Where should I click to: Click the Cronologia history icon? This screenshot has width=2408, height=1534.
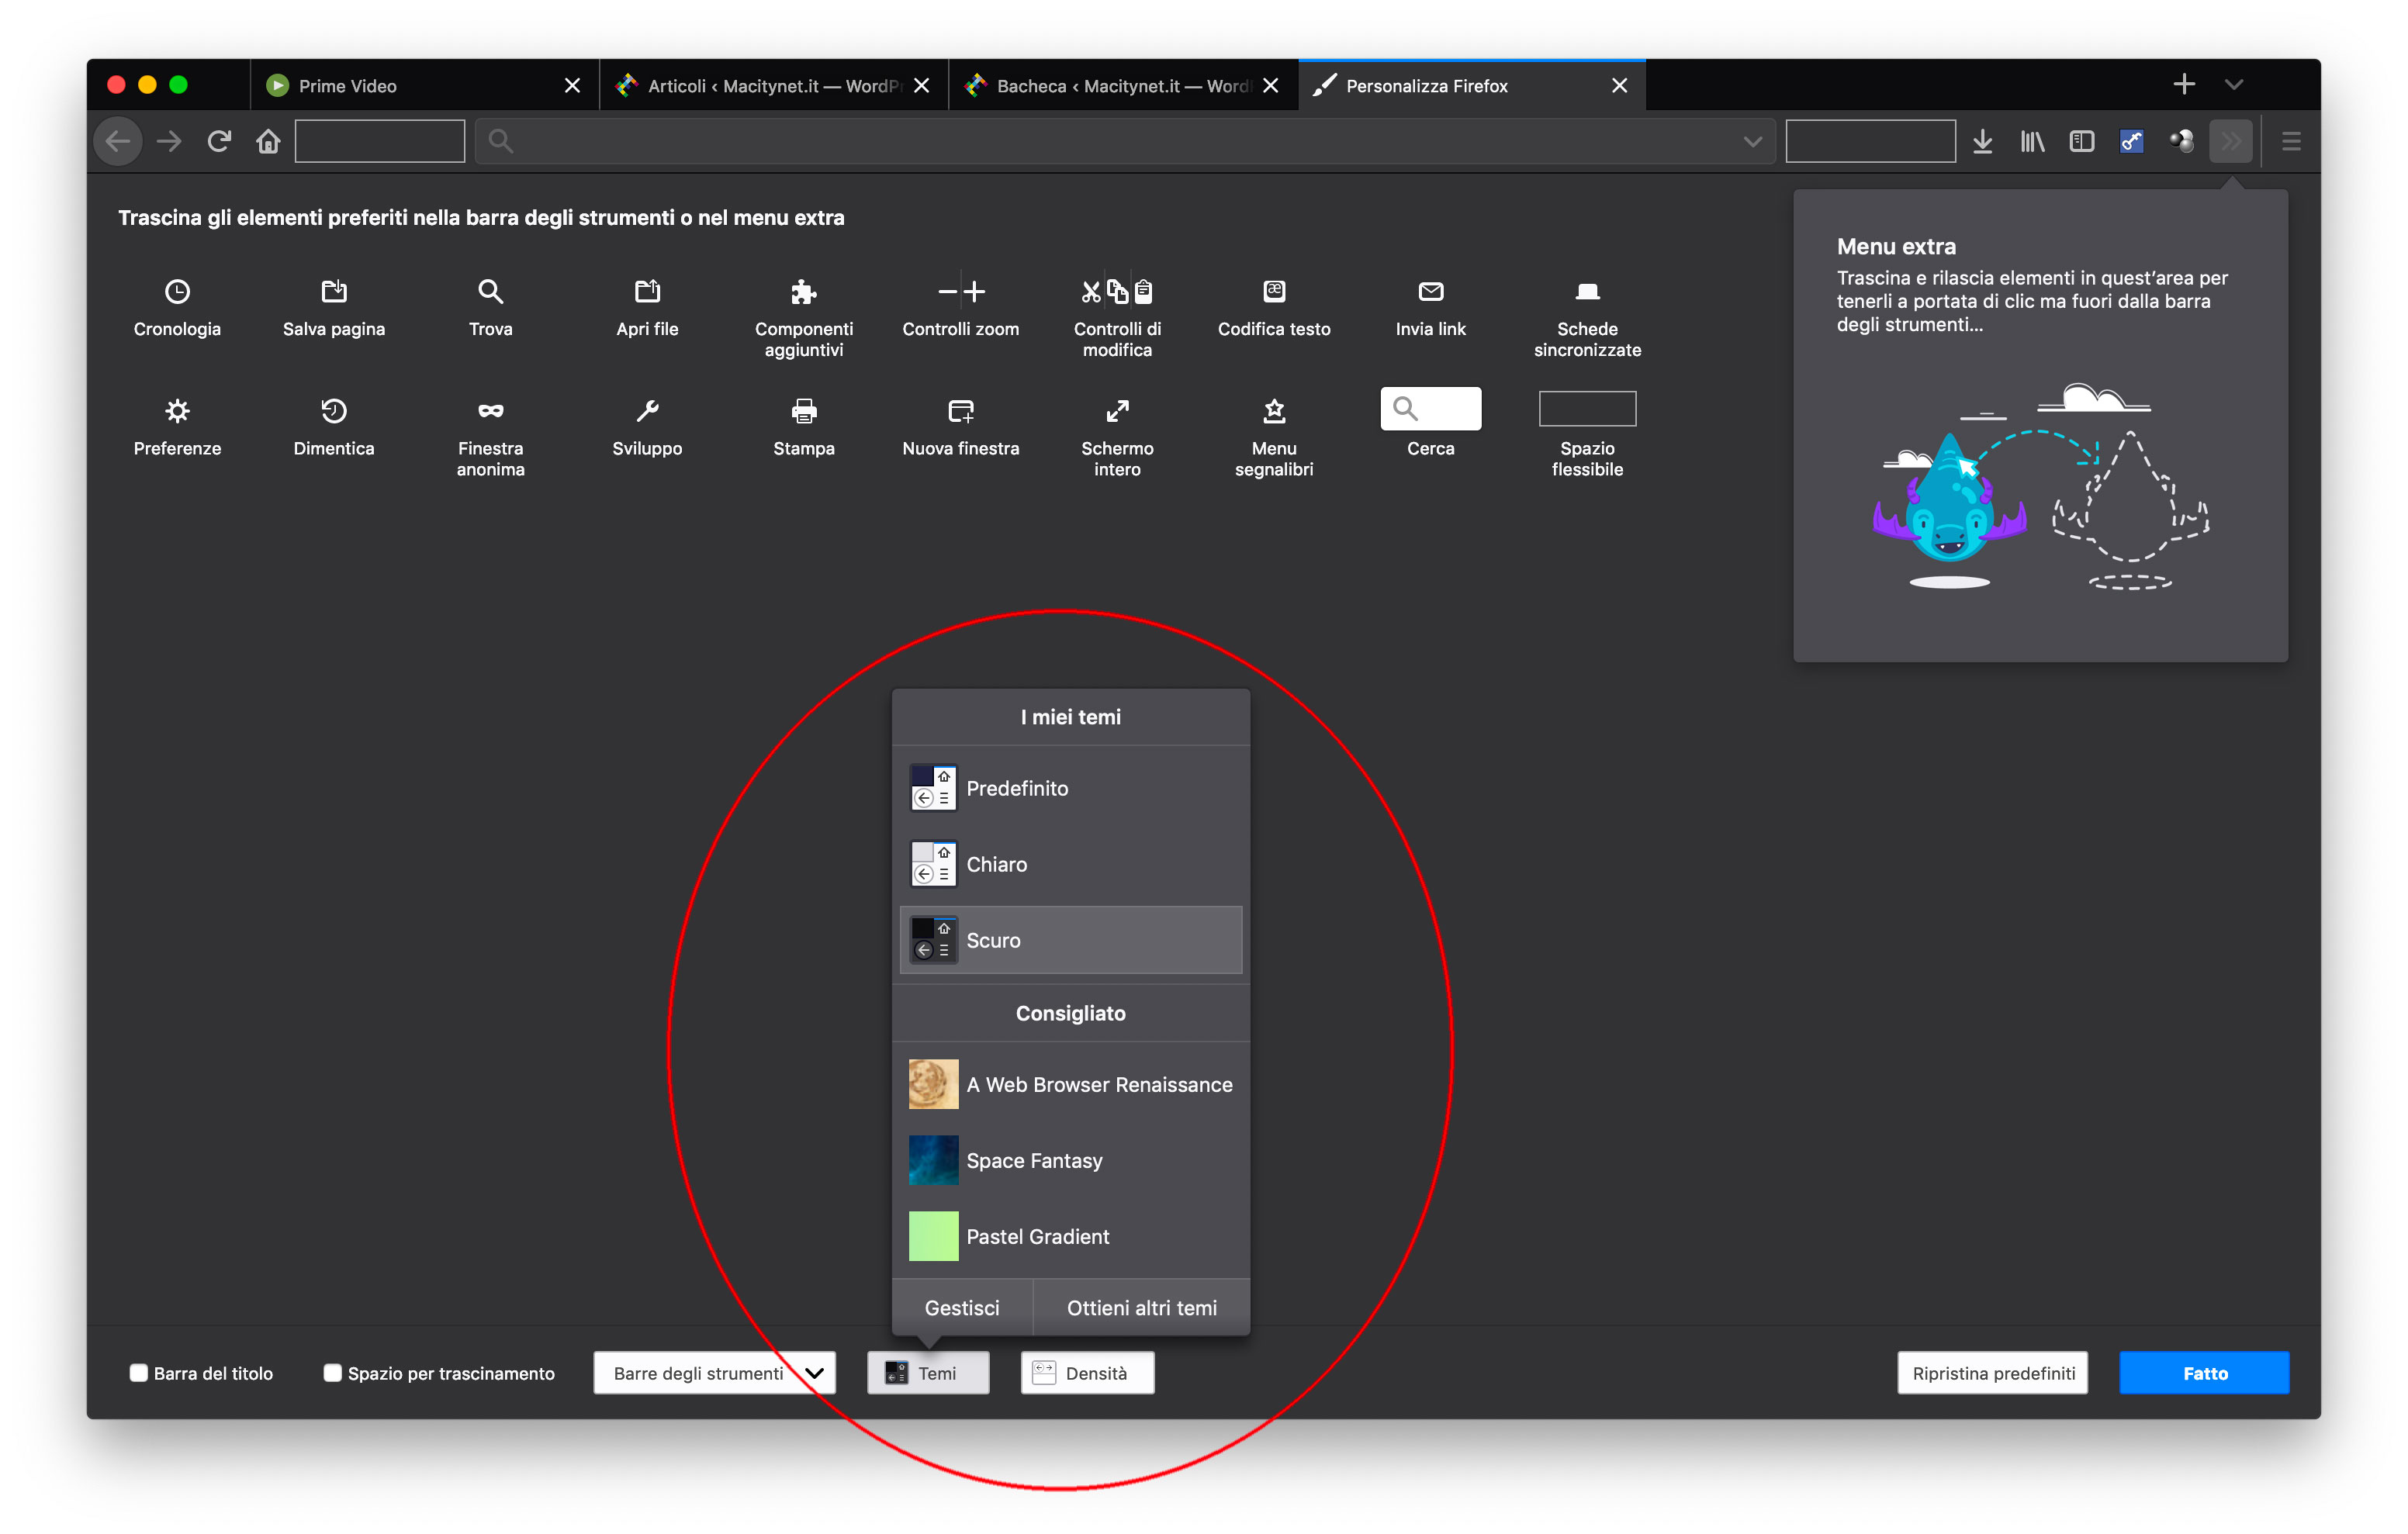177,291
